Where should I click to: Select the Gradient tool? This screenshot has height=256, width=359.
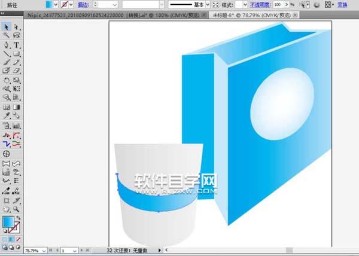pos(16,107)
